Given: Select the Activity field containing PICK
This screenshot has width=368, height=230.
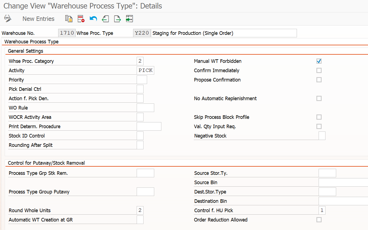Looking at the screenshot, I should pos(145,70).
